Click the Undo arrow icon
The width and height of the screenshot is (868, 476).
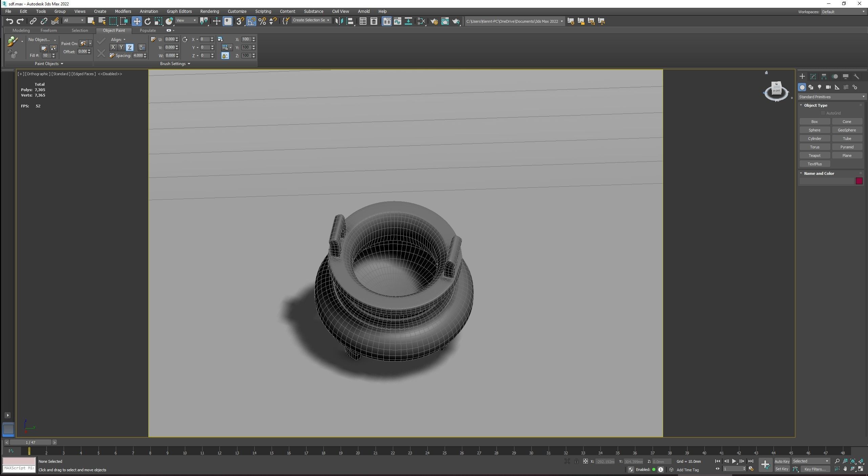coord(9,21)
